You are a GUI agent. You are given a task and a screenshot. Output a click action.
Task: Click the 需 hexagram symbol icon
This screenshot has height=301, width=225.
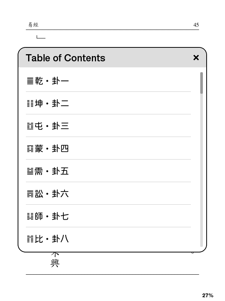[30, 171]
